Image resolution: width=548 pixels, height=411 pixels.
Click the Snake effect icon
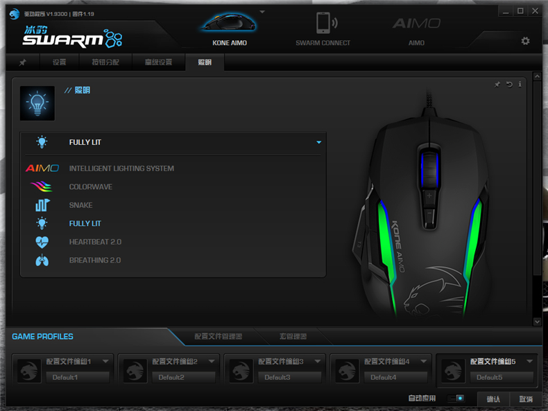coord(42,205)
